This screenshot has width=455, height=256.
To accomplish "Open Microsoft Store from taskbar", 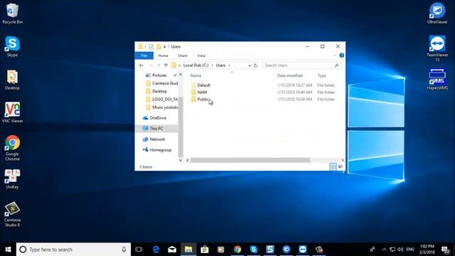I will click(x=205, y=250).
